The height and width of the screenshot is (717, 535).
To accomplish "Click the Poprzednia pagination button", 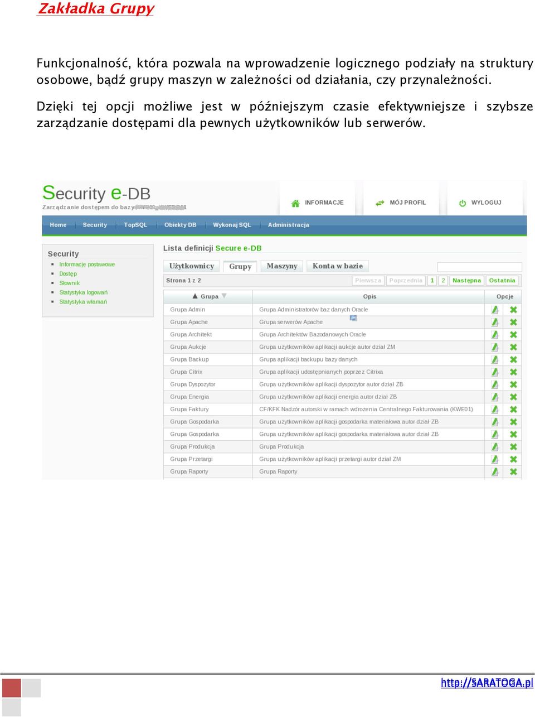I will 406,281.
